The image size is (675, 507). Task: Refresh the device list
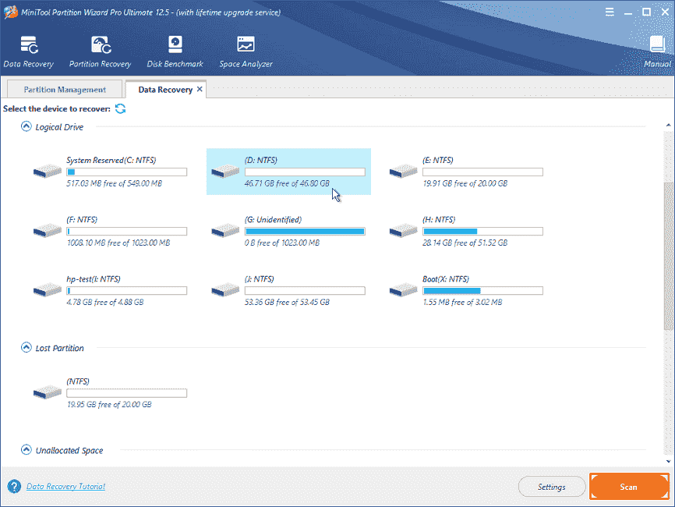pos(120,108)
